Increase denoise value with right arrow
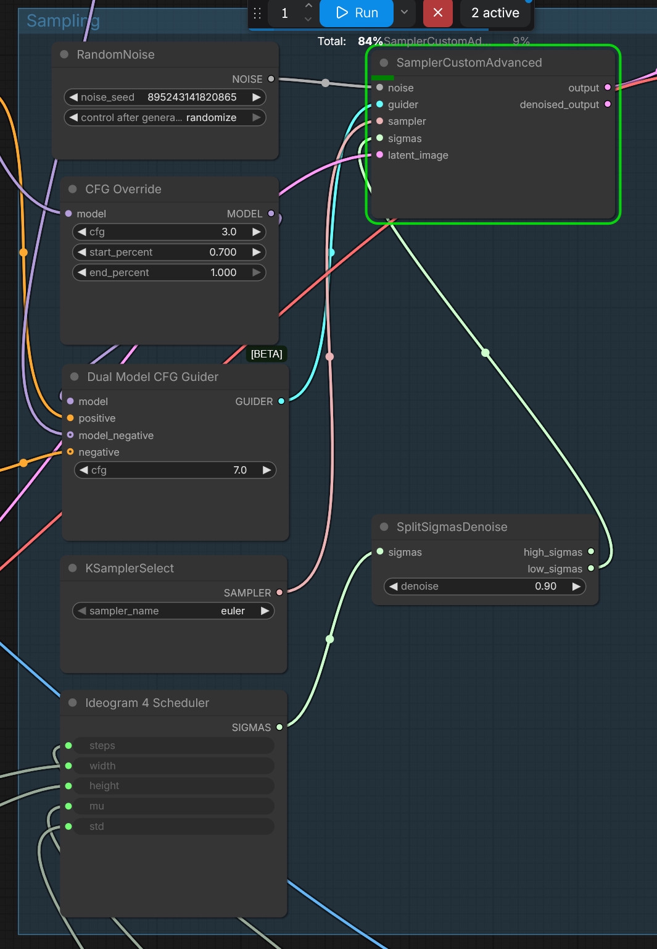Viewport: 657px width, 949px height. point(576,586)
